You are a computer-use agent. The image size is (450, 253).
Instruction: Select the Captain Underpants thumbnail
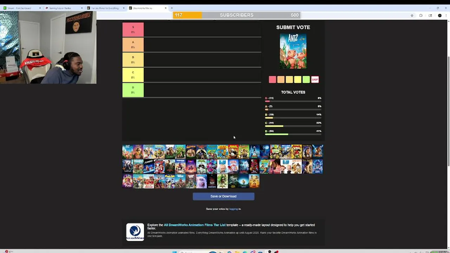[x=233, y=166]
